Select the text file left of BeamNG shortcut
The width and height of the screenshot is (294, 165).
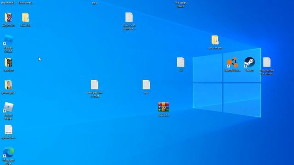point(181,62)
